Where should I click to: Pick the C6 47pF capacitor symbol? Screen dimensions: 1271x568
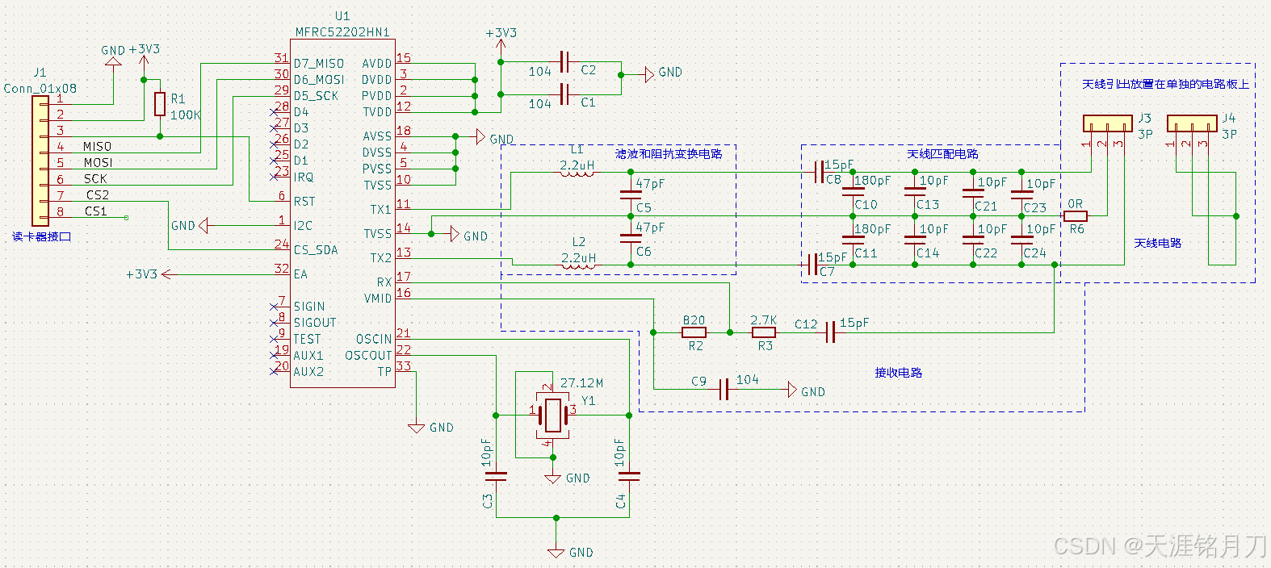(x=630, y=238)
